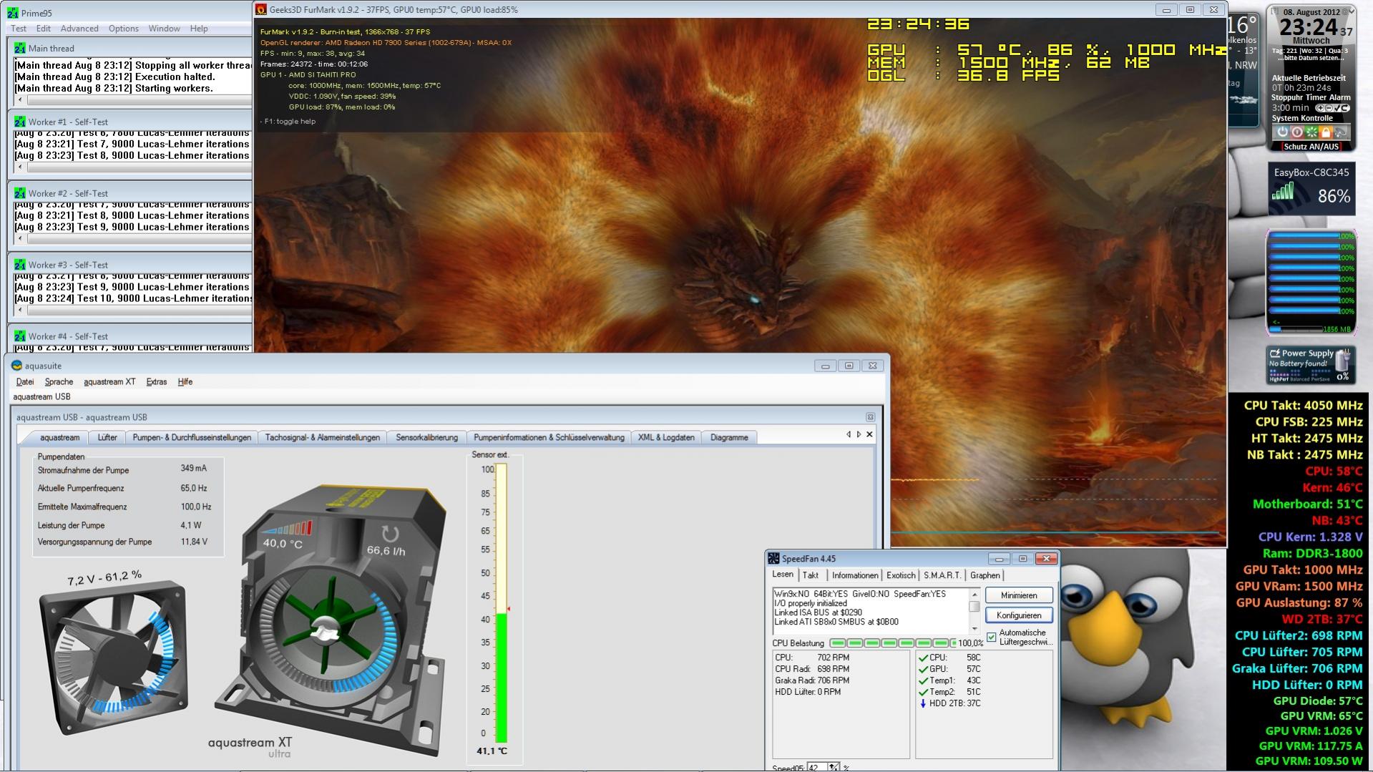Image resolution: width=1373 pixels, height=772 pixels.
Task: Switch to the Sensorkalibrierung tab
Action: [x=426, y=437]
